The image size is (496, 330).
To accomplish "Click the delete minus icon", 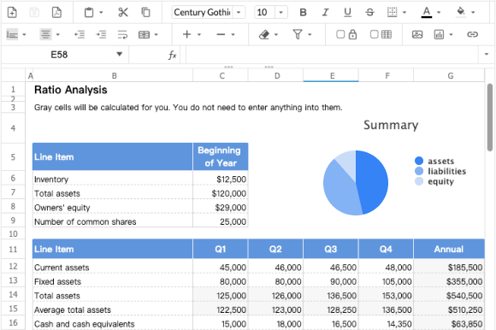I will (x=221, y=34).
